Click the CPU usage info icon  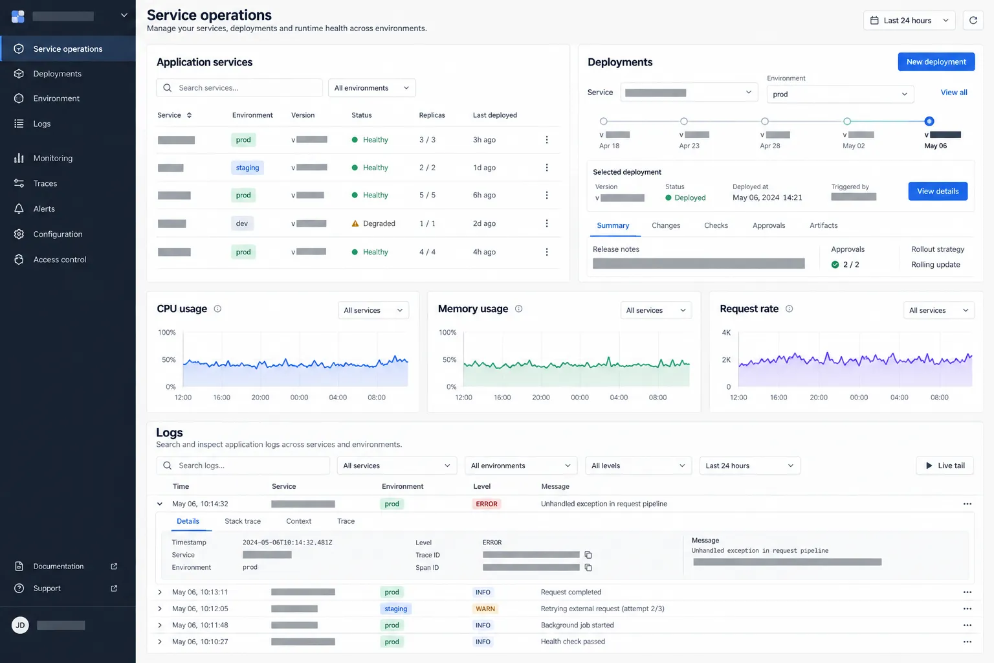pyautogui.click(x=217, y=309)
